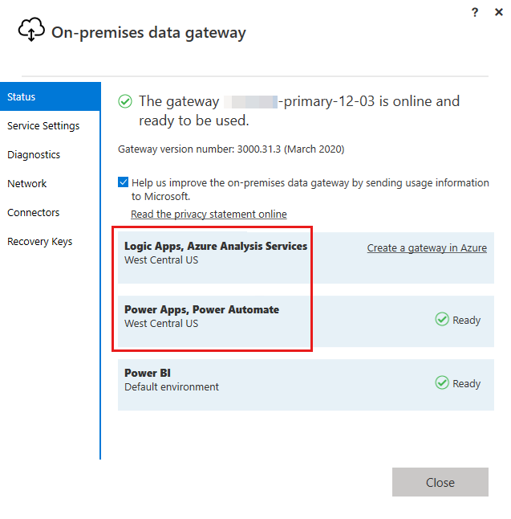Open the Service Settings tab

tap(43, 126)
